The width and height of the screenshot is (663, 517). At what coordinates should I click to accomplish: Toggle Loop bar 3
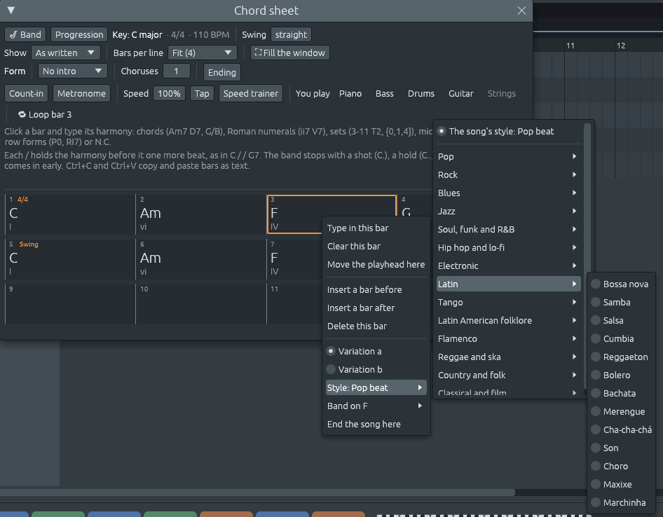pos(44,115)
